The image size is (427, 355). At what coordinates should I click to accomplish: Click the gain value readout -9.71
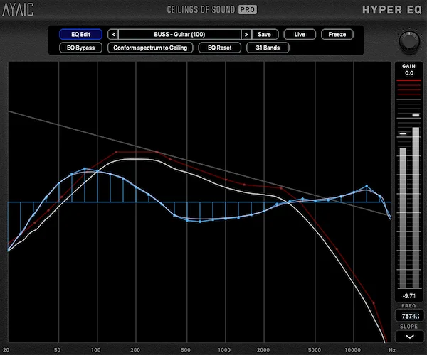[408, 295]
